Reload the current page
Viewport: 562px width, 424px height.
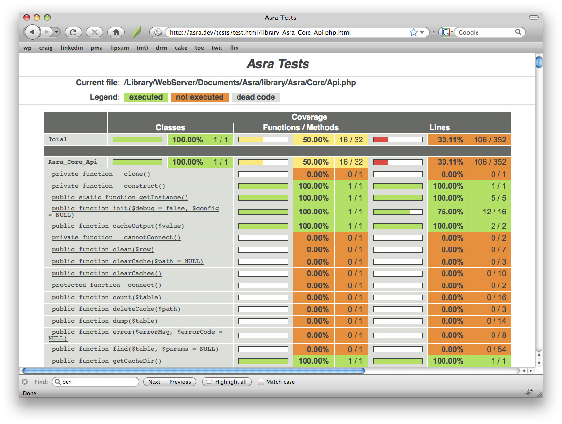[x=73, y=32]
